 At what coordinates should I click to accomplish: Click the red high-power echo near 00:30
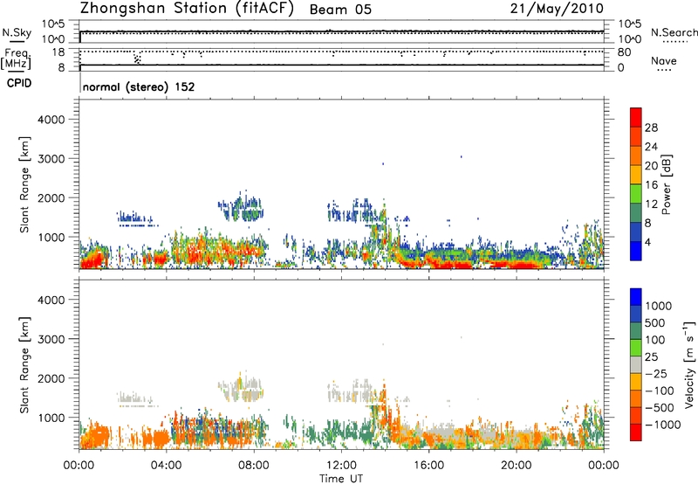coord(92,259)
